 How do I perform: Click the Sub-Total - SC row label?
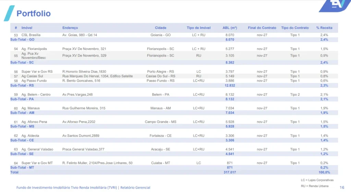[22, 62]
